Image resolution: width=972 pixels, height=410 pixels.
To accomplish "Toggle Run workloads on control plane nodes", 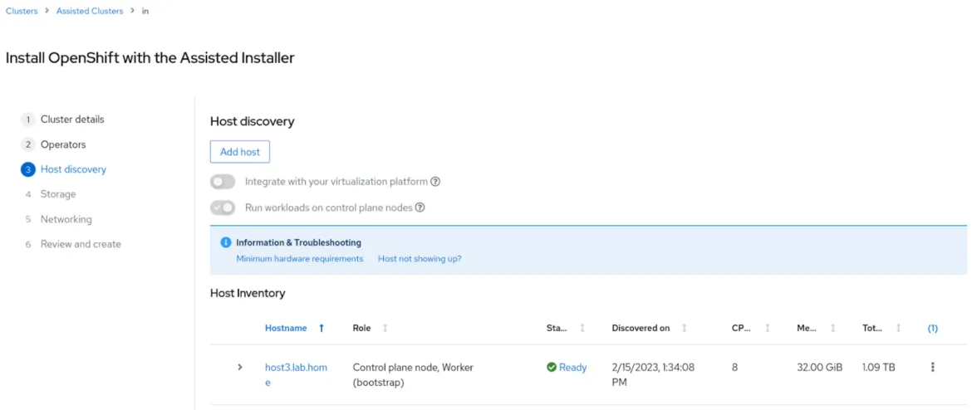I will [223, 207].
